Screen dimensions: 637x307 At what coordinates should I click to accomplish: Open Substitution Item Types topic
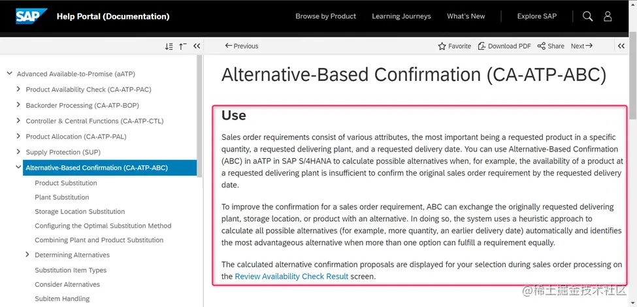pyautogui.click(x=71, y=270)
